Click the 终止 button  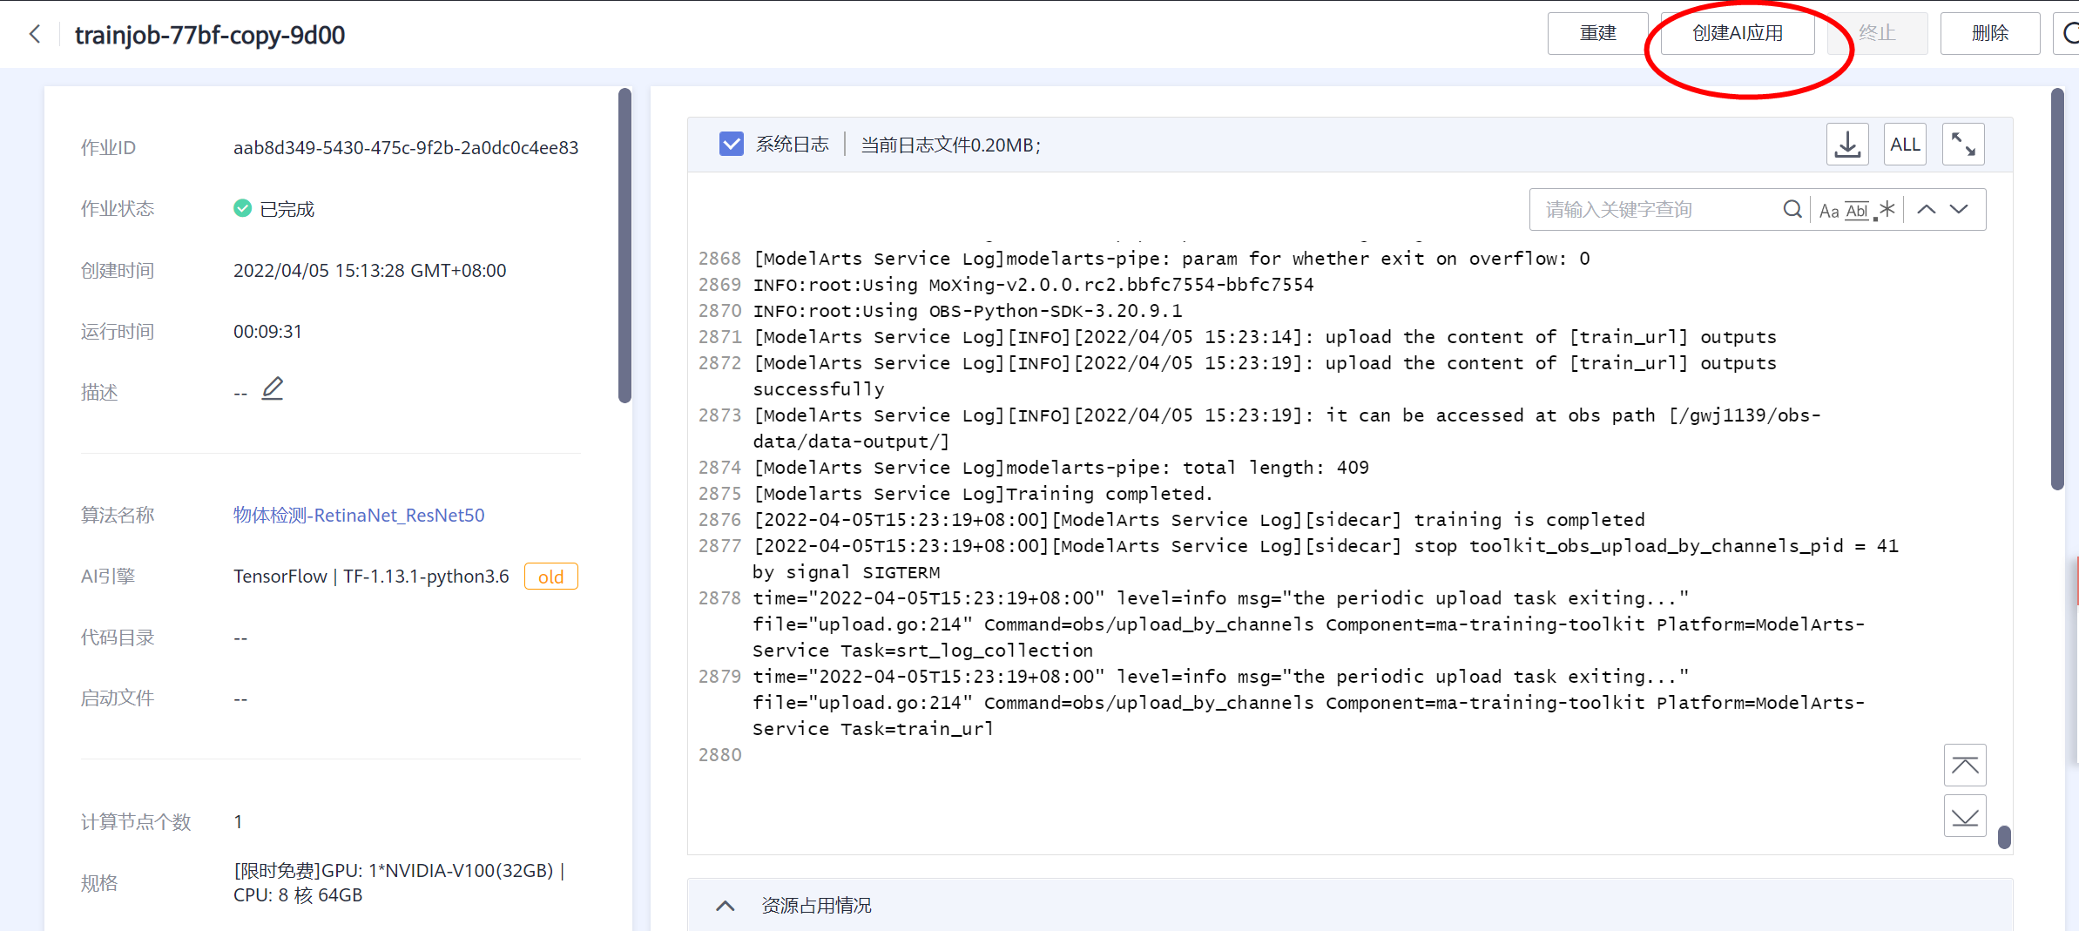tap(1877, 34)
